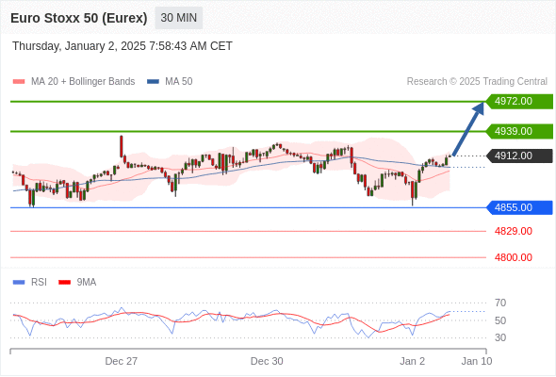Click the 9MA legend label

[x=87, y=283]
